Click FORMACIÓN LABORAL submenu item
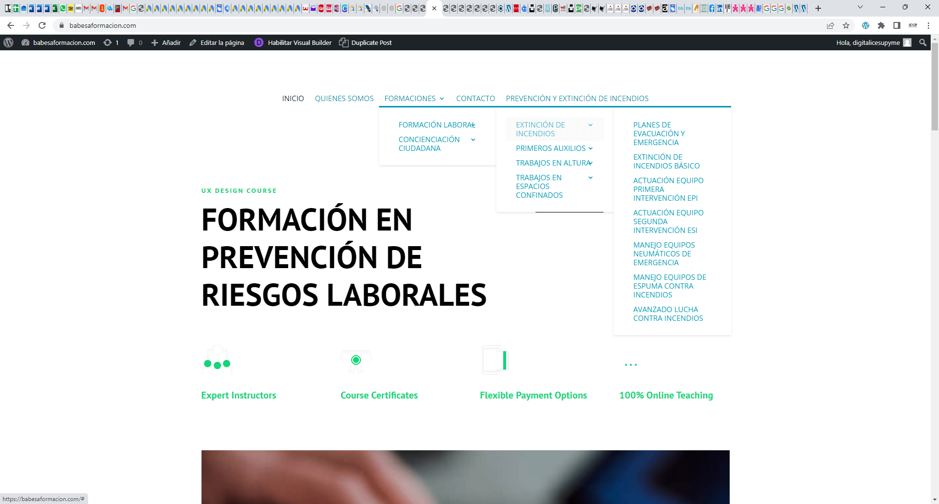 [x=437, y=125]
